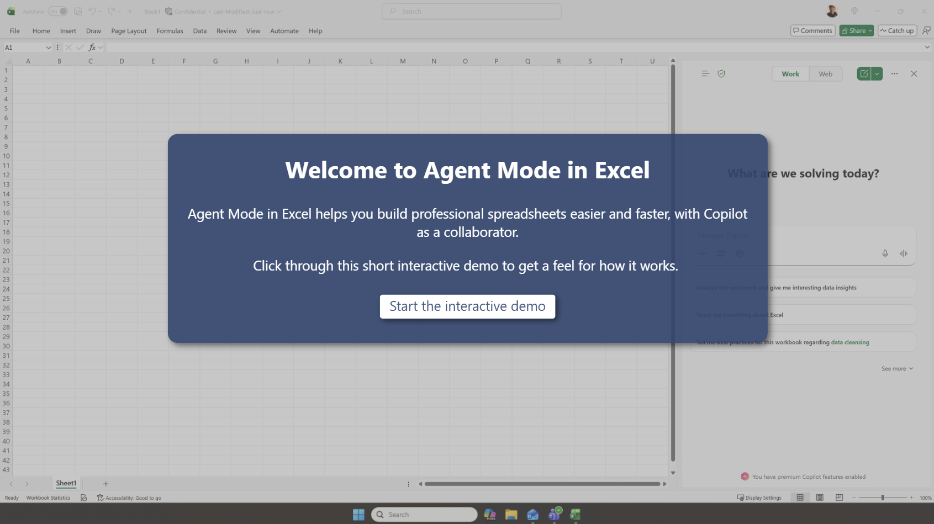Open the Share options dropdown arrow
934x524 pixels.
[870, 30]
